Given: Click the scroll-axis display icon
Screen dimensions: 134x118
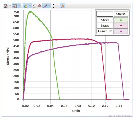Looking at the screenshot, I should (x=15, y=6).
